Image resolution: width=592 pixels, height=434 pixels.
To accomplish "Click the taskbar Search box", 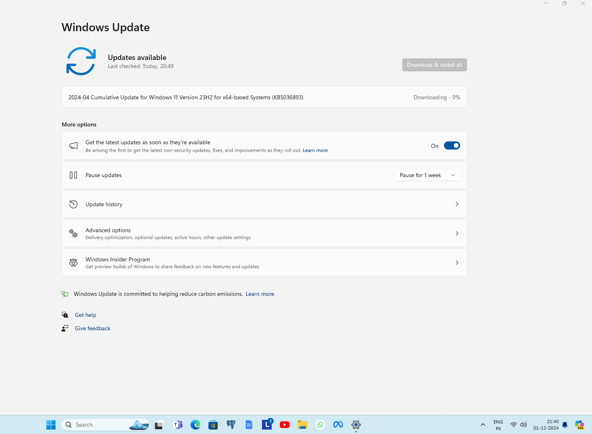I will [x=105, y=425].
